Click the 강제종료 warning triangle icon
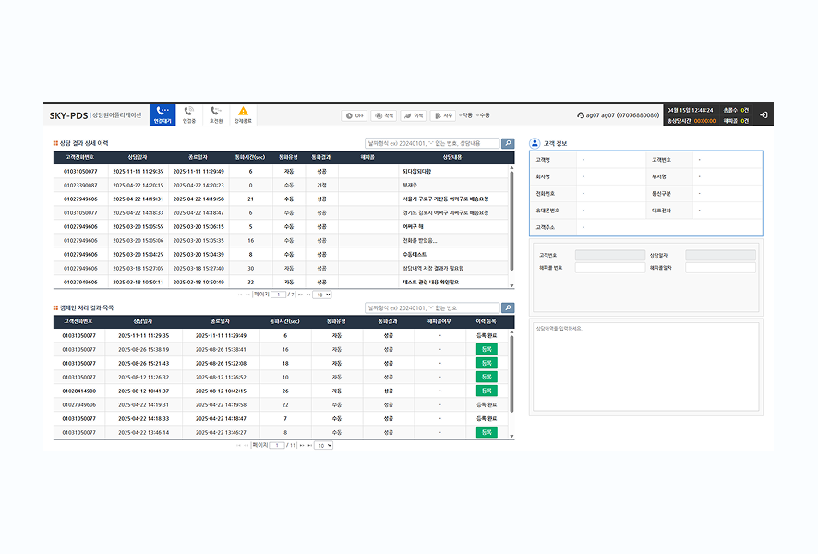Screen dimensions: 818x554 [243, 111]
